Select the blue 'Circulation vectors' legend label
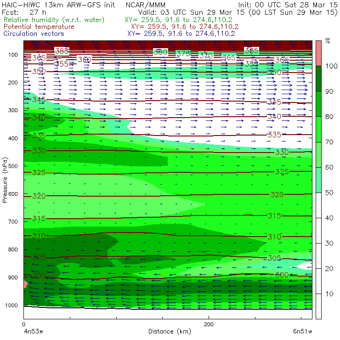This screenshot has width=340, height=340. tap(34, 34)
